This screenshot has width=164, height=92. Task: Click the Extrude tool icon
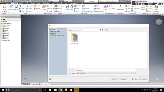(x=11, y=7)
